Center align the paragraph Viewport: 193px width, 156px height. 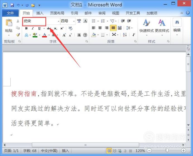coord(100,28)
